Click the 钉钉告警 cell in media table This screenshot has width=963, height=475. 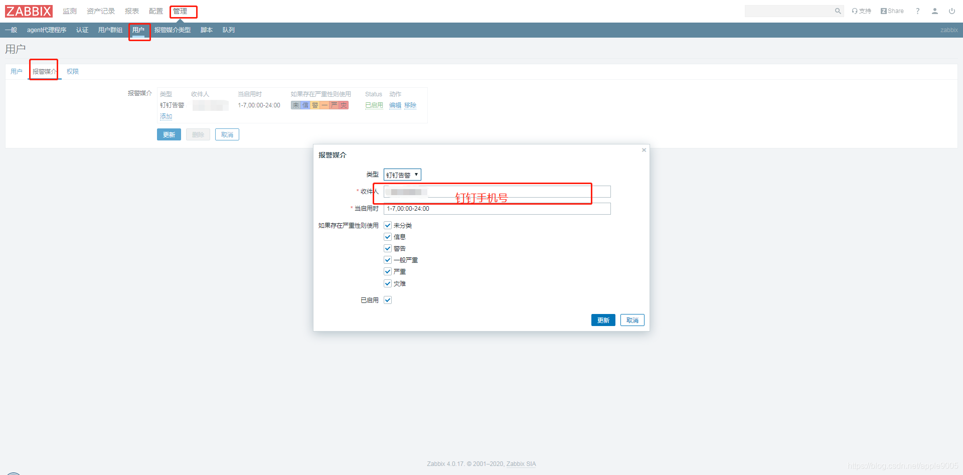tap(172, 105)
